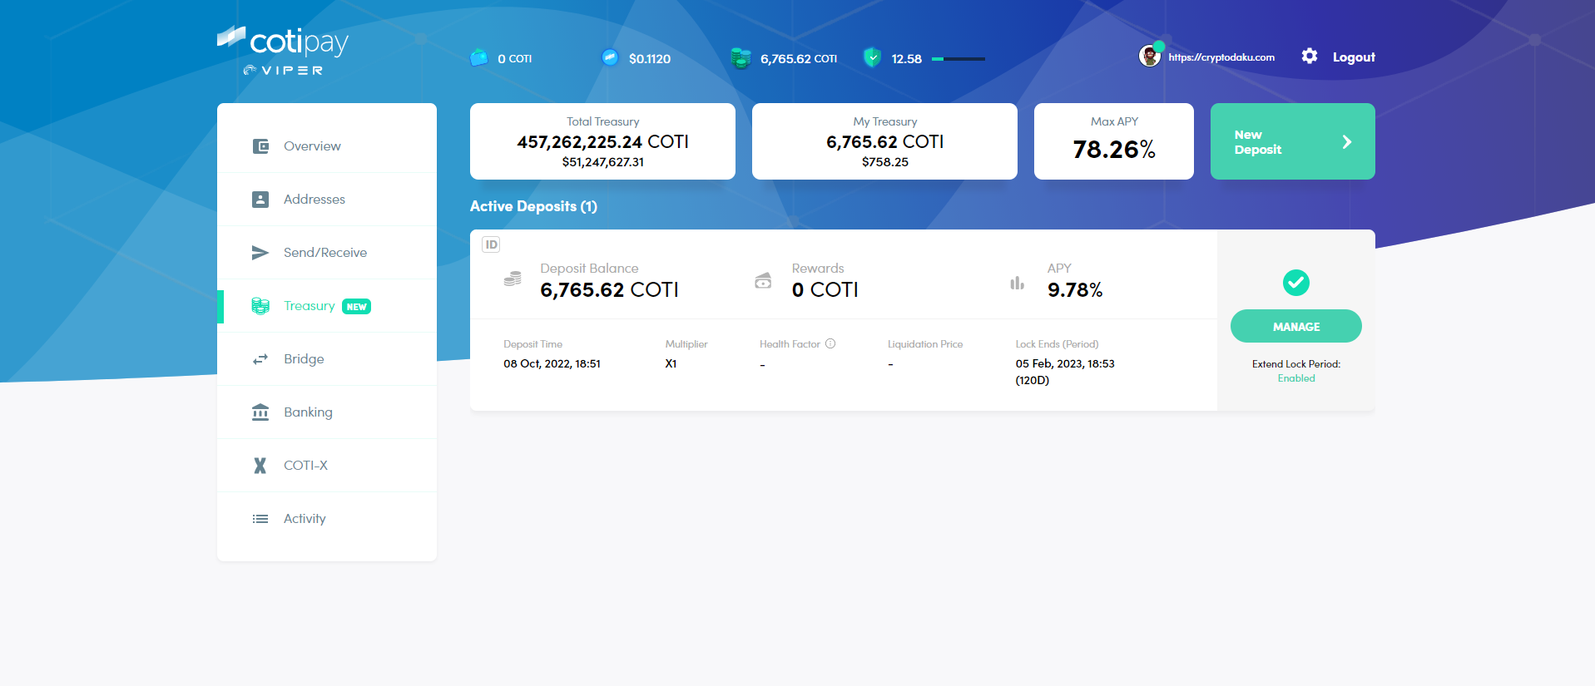
Task: Click the COTI price coin icon
Action: pos(610,57)
